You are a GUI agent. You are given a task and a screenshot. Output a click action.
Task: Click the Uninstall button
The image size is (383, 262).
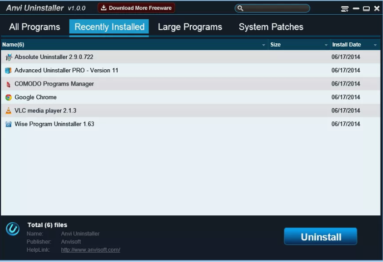(320, 236)
